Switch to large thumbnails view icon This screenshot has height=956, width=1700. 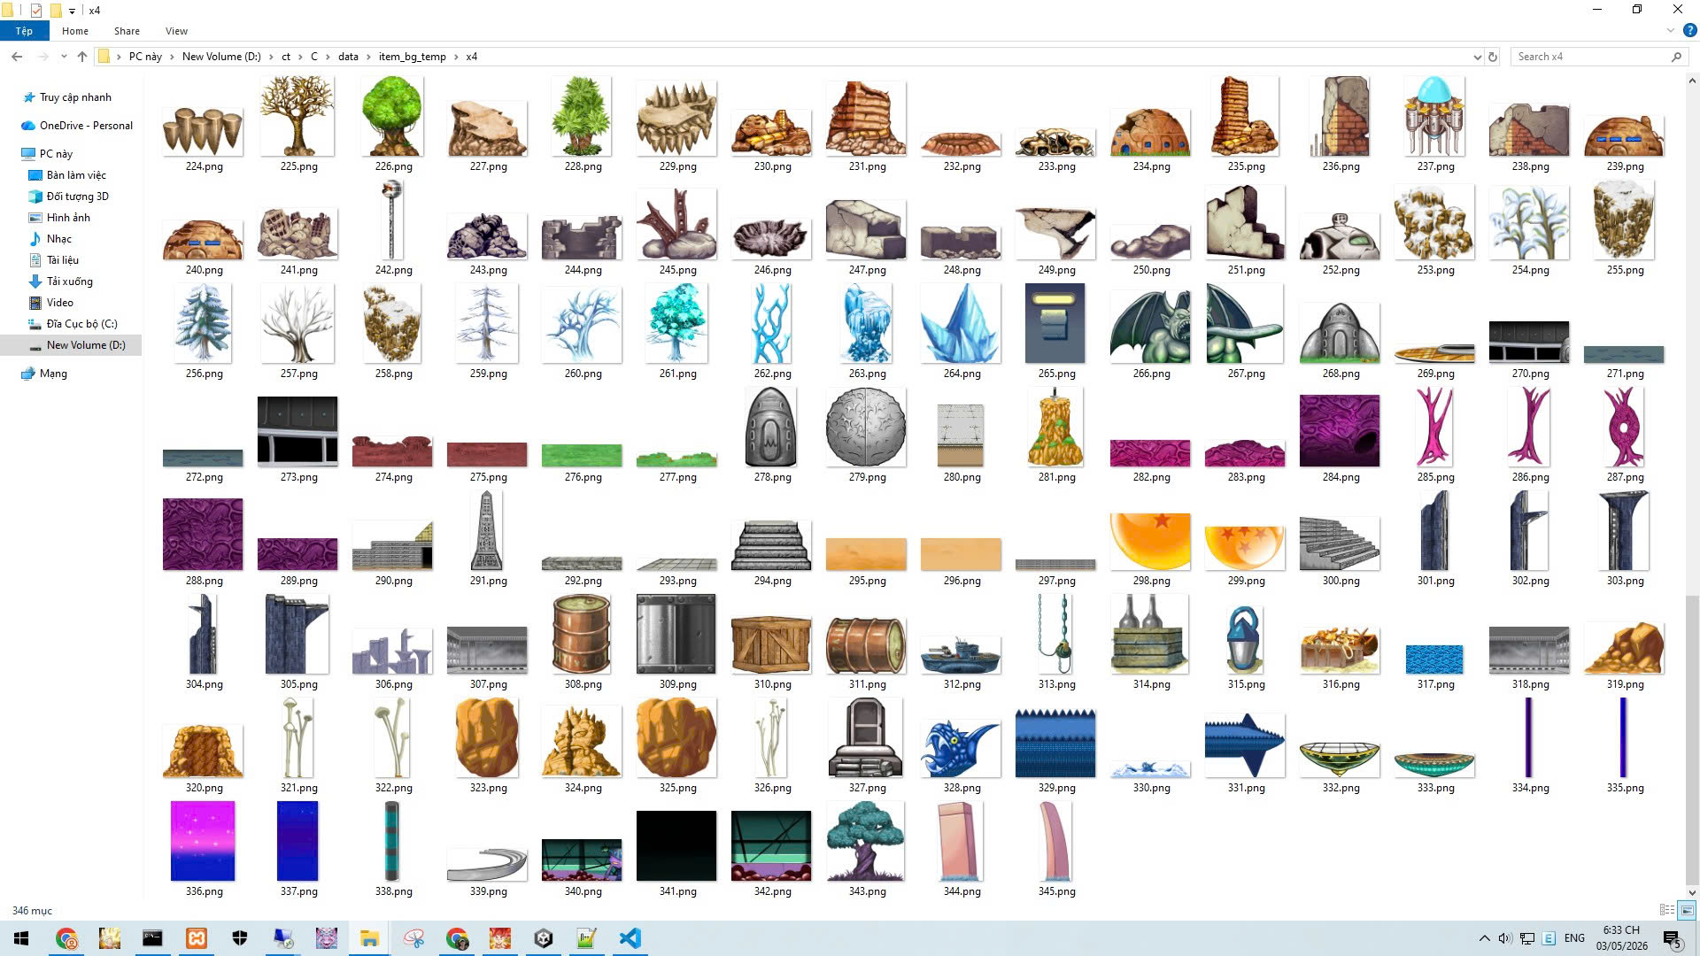pyautogui.click(x=1687, y=910)
